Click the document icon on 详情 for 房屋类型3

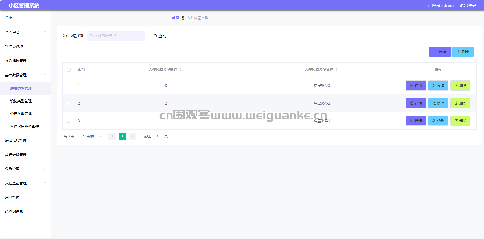pyautogui.click(x=412, y=85)
